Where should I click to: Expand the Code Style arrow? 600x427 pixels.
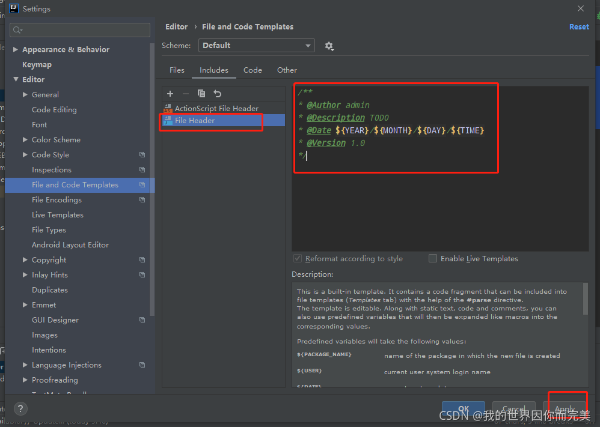[x=25, y=155]
